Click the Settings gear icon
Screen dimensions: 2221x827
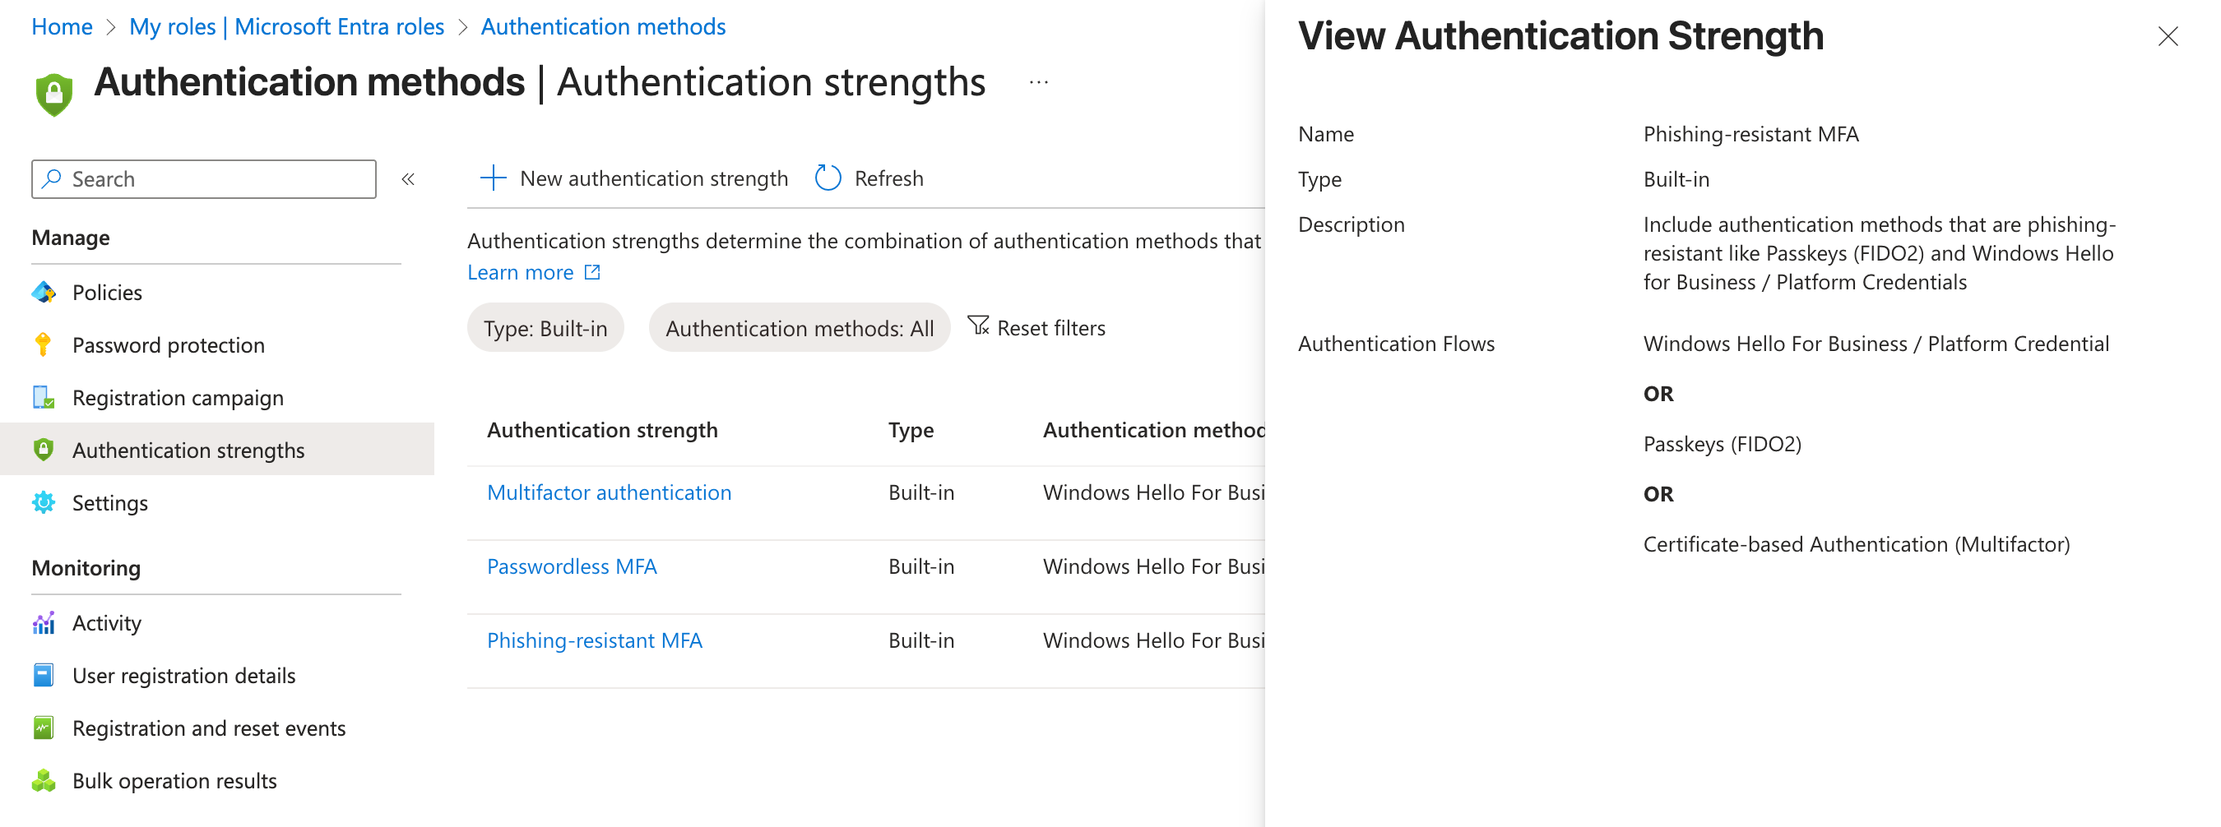tap(43, 503)
